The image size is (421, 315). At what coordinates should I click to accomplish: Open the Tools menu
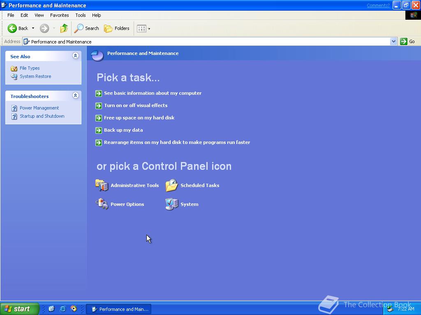pyautogui.click(x=81, y=15)
